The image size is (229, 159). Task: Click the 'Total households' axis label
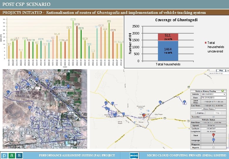[x=168, y=64]
